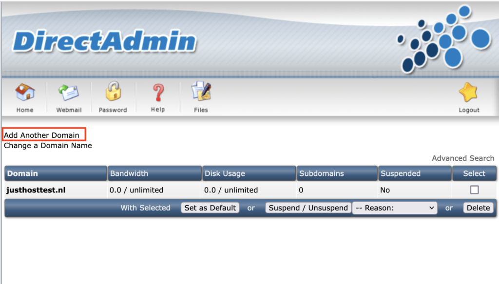Click the With Selected label

pyautogui.click(x=145, y=208)
